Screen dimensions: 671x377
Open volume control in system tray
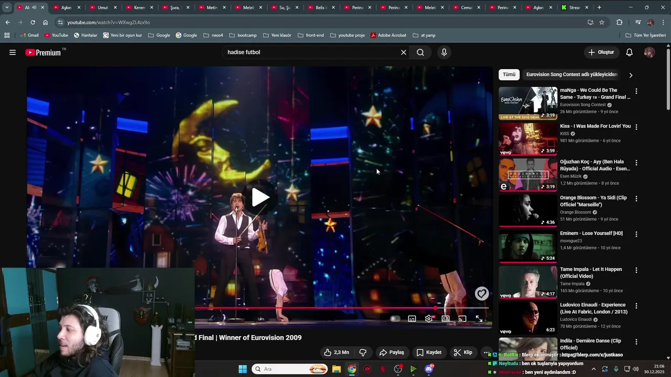(636, 369)
